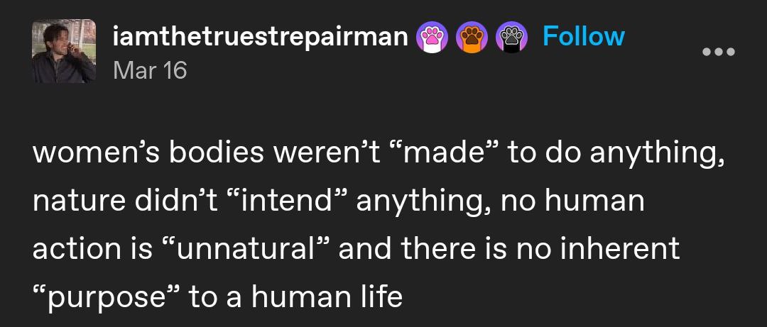This screenshot has width=767, height=327.
Task: Click the post line starting "action is"
Action: [356, 248]
